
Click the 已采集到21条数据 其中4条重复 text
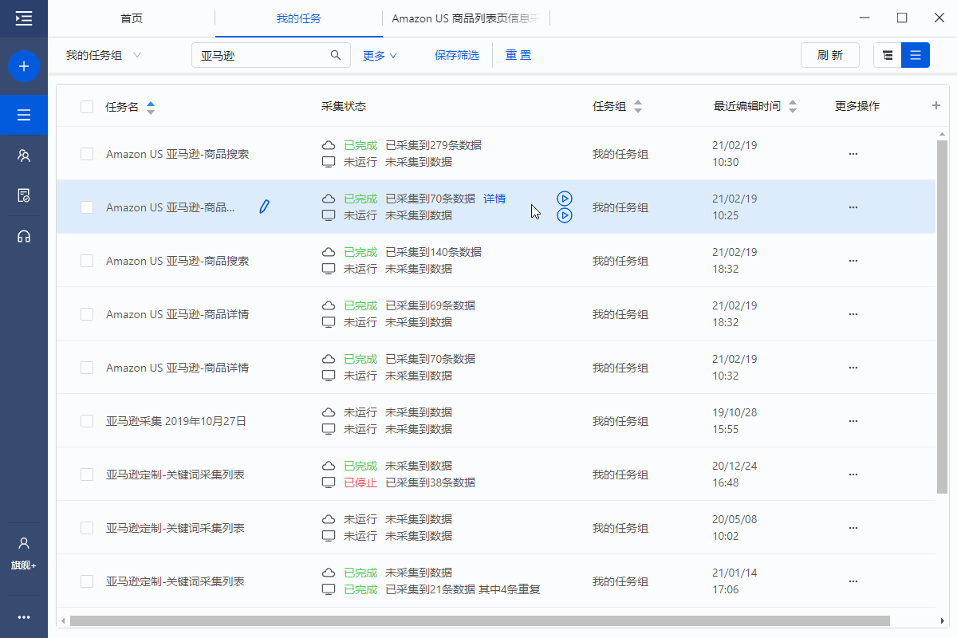pos(463,589)
